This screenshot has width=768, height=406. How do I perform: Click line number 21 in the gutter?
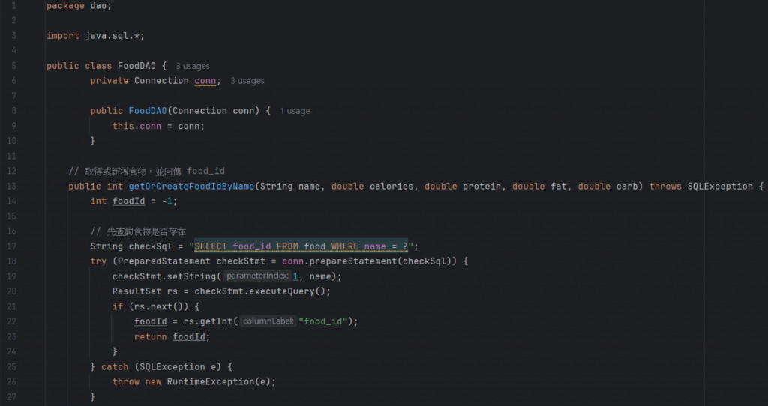[11, 306]
